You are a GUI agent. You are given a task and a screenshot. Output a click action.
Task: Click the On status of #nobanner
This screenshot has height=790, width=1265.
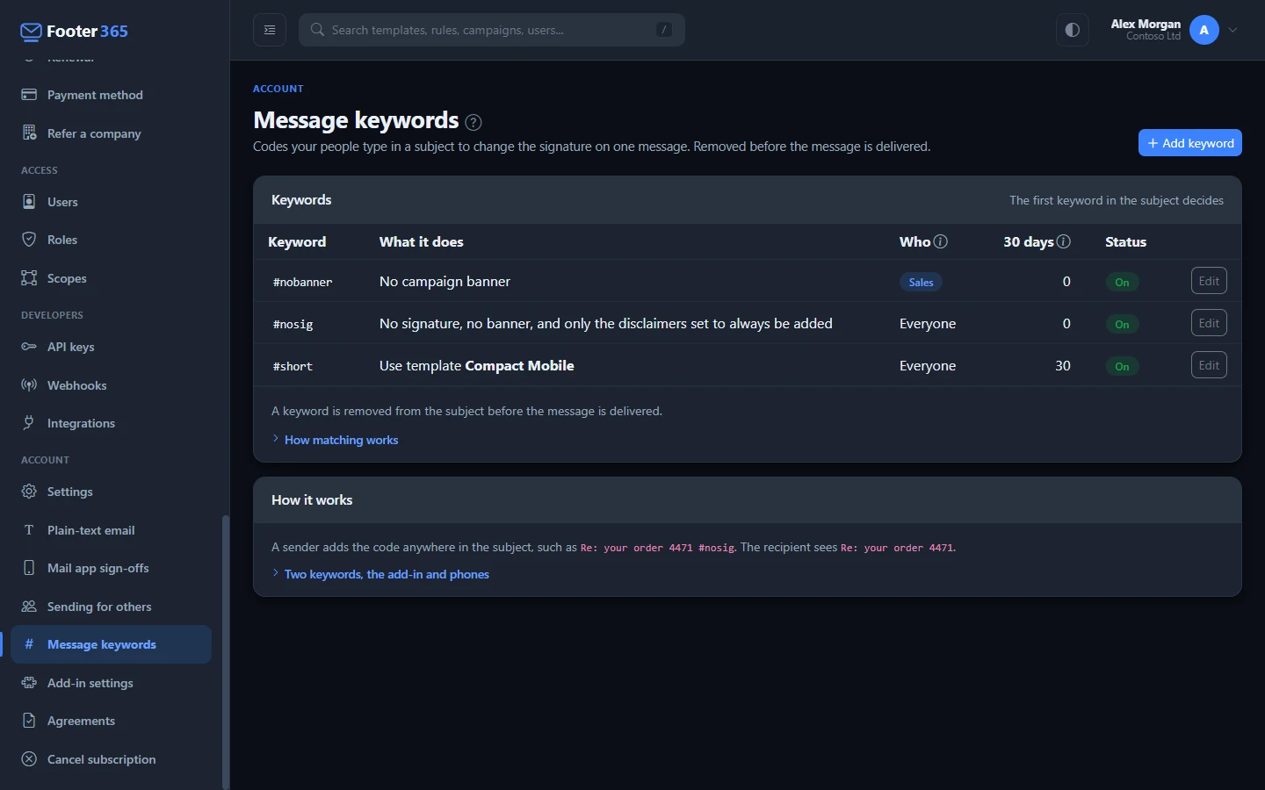[x=1122, y=282]
